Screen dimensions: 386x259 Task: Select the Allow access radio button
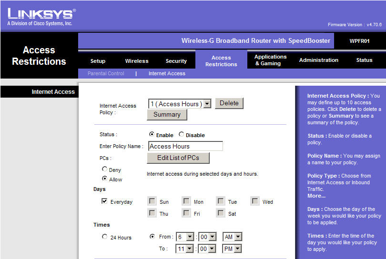pyautogui.click(x=105, y=179)
